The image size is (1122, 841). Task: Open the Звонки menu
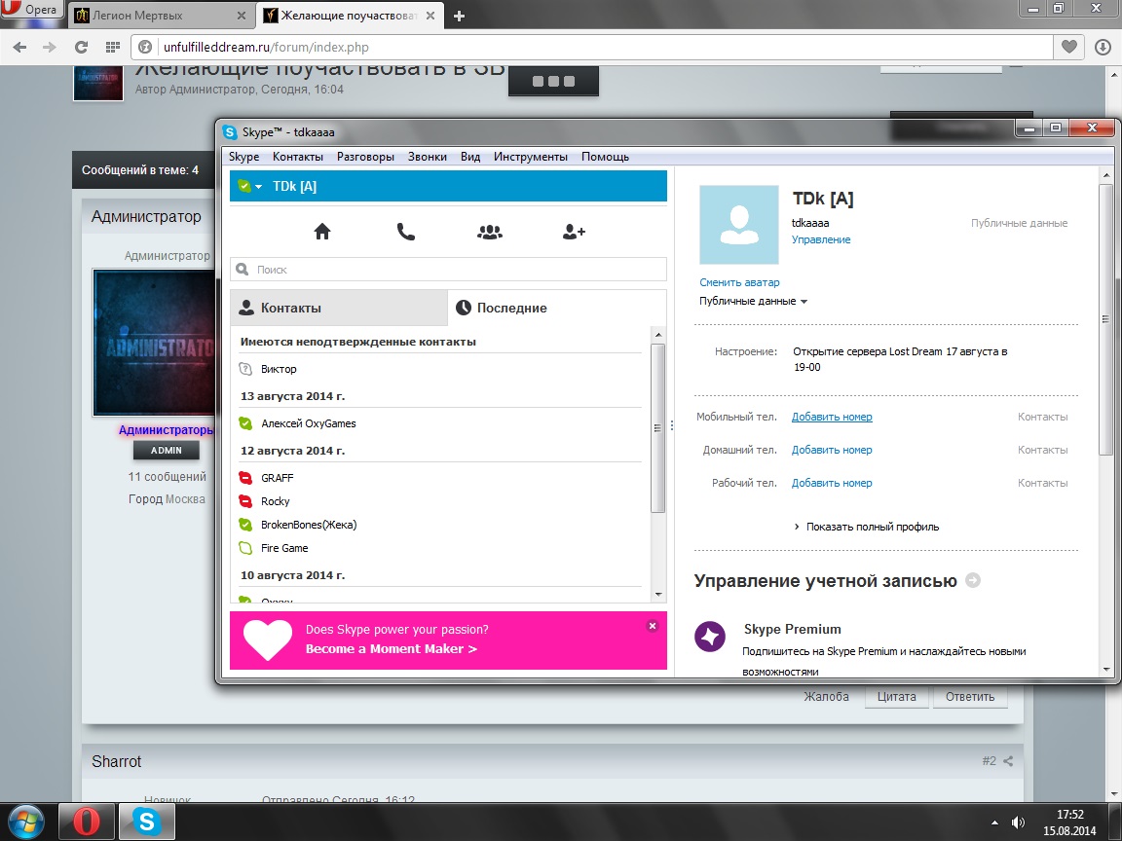[428, 157]
